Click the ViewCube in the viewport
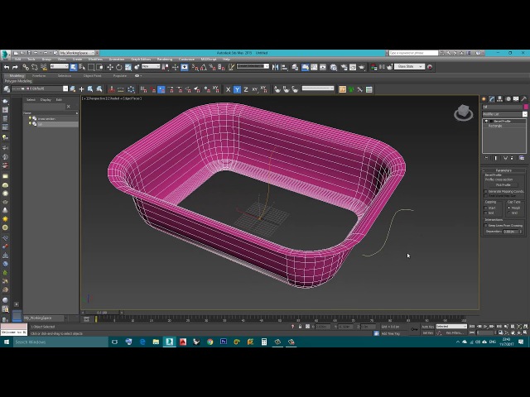 coord(463,113)
